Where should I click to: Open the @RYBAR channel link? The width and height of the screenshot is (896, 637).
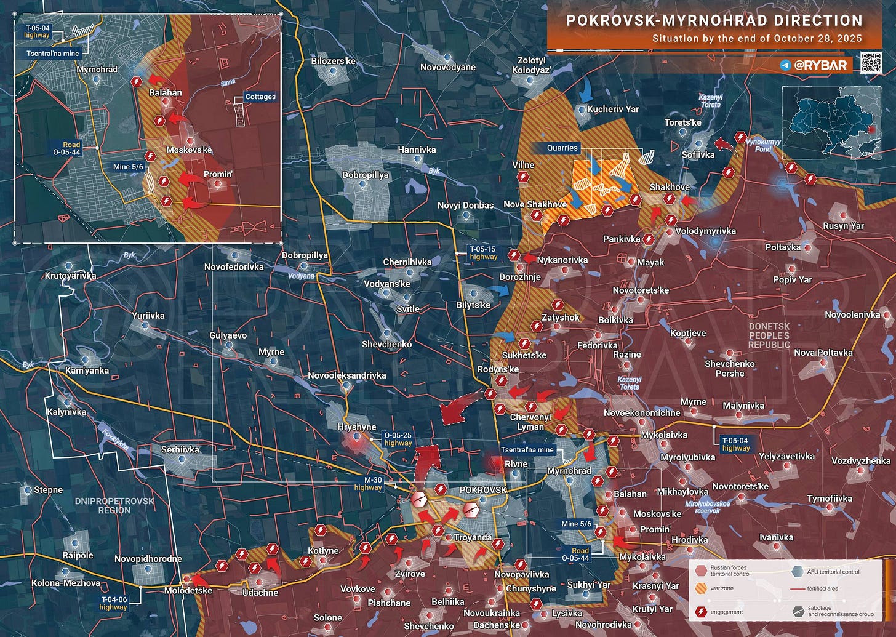[822, 65]
